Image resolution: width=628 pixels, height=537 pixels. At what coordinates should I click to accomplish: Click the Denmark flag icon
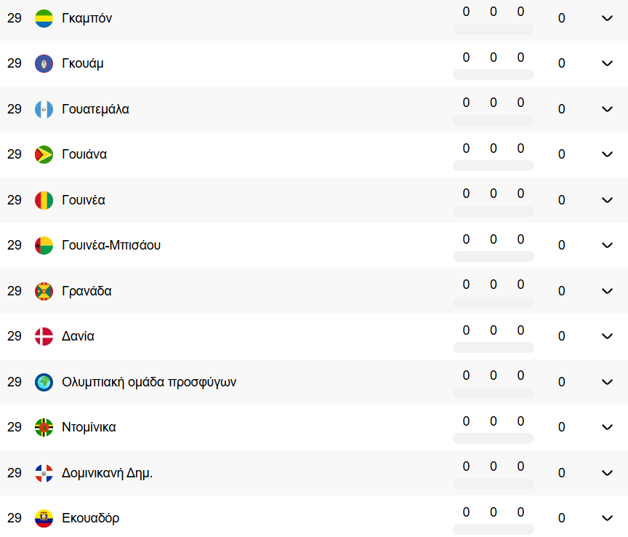coord(44,336)
